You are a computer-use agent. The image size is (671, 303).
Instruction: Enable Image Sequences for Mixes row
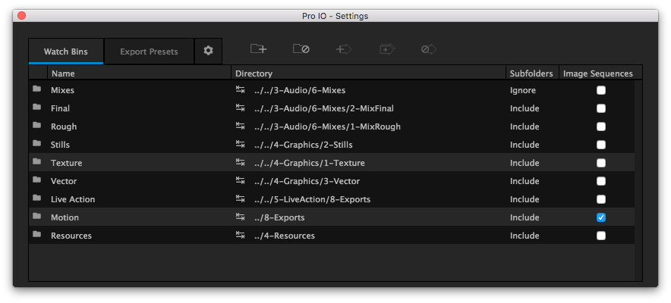601,90
